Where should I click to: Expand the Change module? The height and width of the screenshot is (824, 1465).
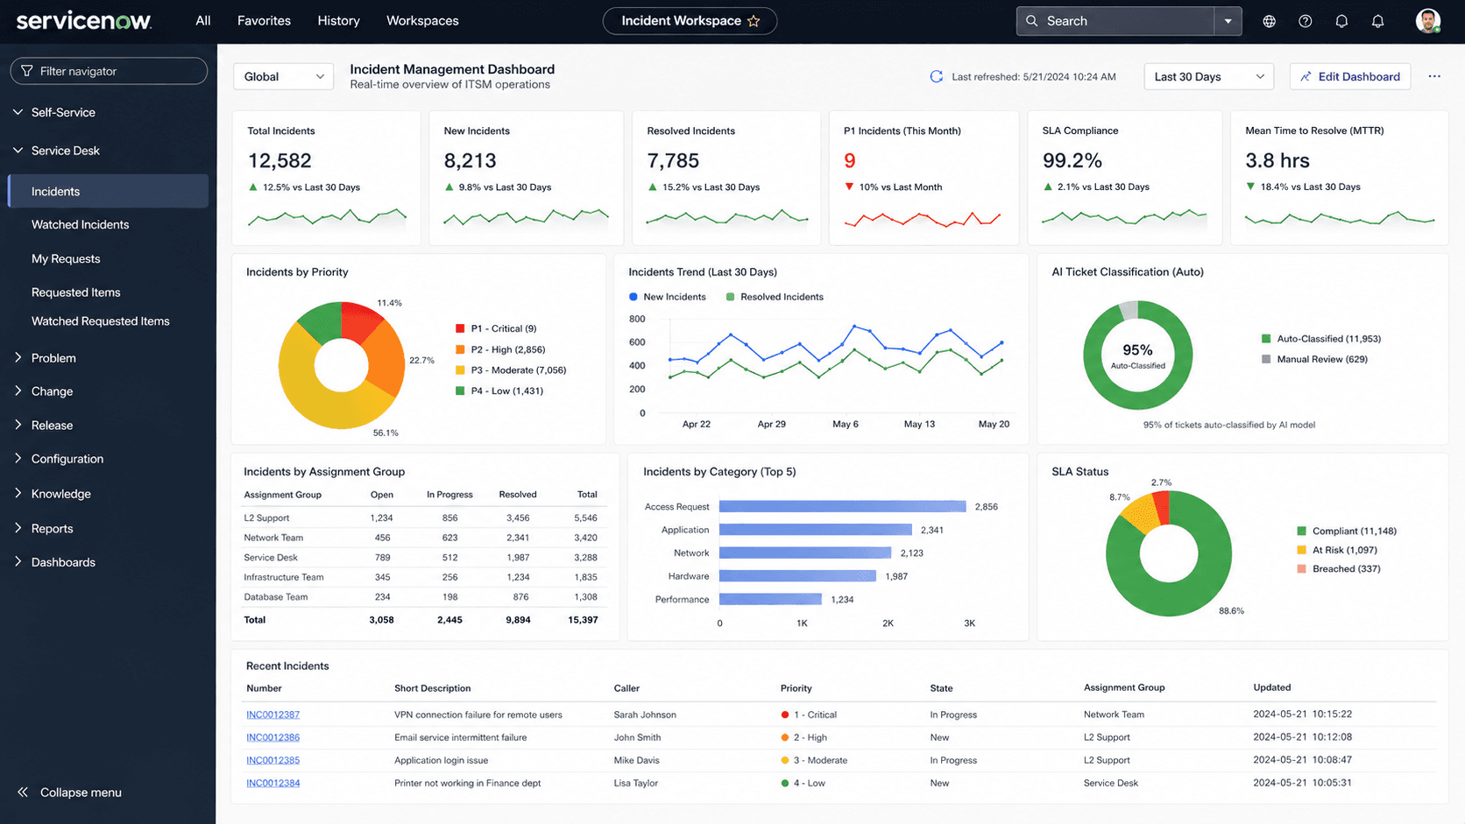(x=18, y=391)
